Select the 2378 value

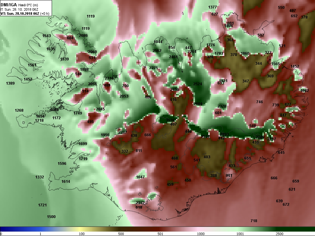pyautogui.click(x=222, y=106)
